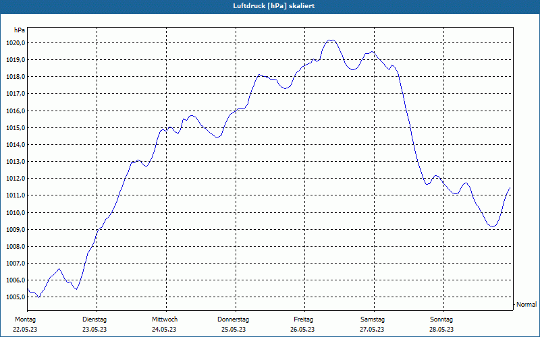Click the Sonntag day label
Image resolution: width=540 pixels, height=337 pixels.
coord(441,319)
